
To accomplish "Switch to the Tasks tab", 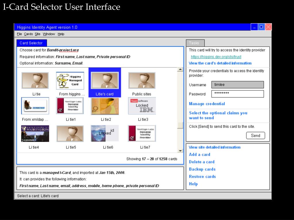I will [x=195, y=43].
